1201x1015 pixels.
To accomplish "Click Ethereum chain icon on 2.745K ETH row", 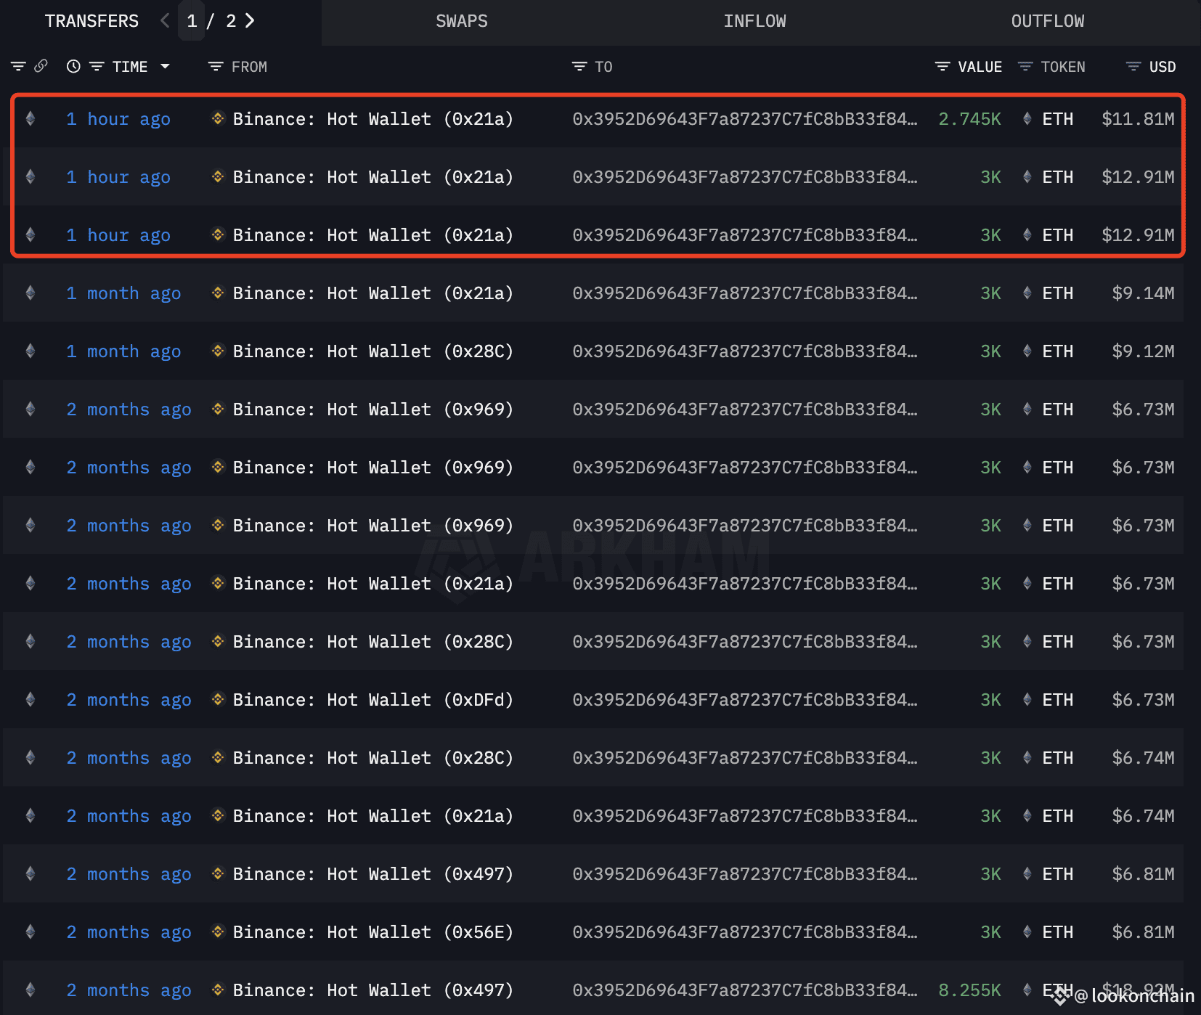I will (30, 118).
